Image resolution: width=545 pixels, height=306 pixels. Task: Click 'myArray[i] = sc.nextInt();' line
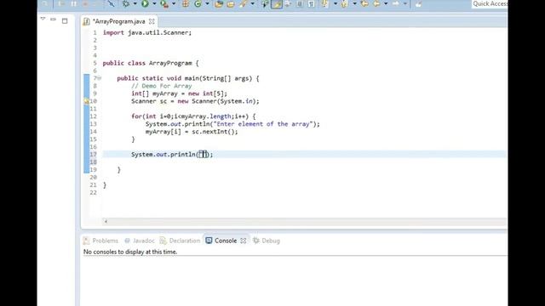(192, 132)
